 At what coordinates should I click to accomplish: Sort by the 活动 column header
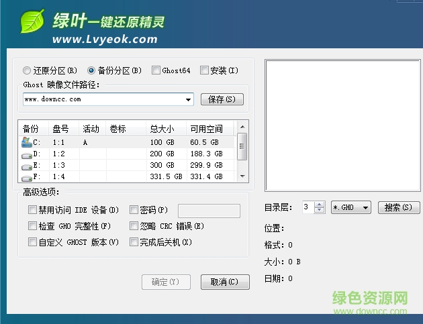click(93, 129)
